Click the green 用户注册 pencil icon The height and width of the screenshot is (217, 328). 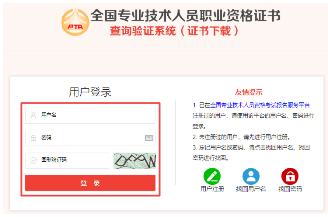212,176
